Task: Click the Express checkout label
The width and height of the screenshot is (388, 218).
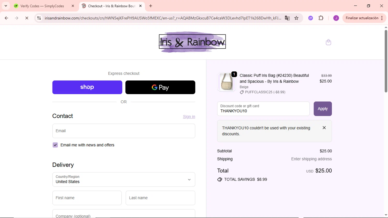Action: [x=124, y=73]
